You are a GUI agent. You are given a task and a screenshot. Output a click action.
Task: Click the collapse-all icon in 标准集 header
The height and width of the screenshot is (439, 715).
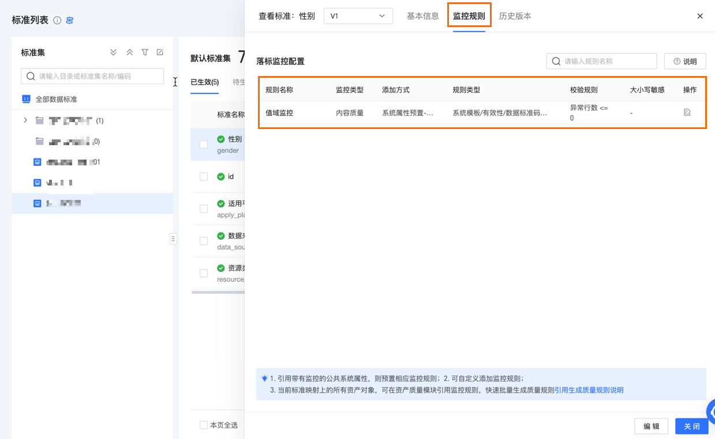point(130,52)
